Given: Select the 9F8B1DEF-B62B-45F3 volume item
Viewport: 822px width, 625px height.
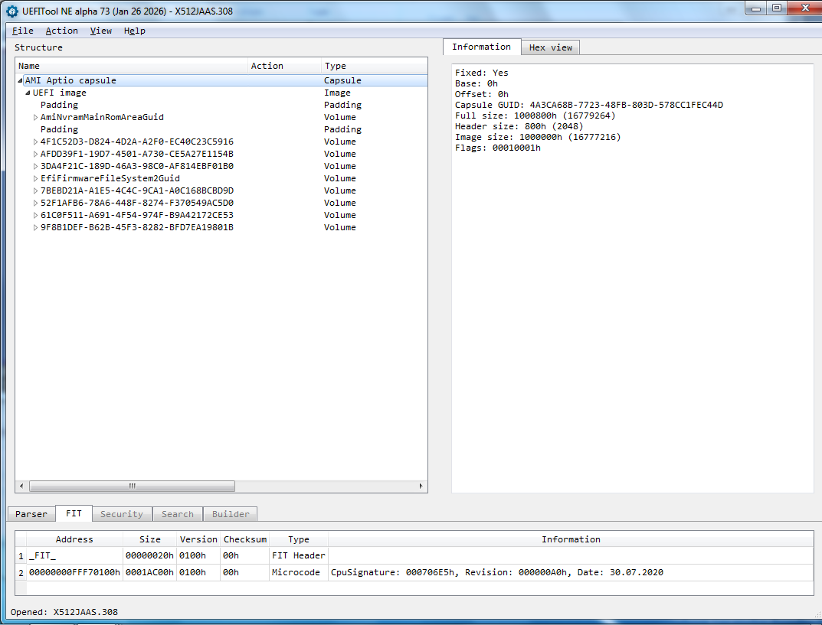Looking at the screenshot, I should click(136, 227).
